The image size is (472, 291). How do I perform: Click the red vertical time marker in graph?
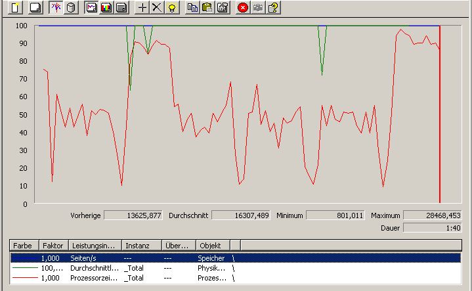440,114
